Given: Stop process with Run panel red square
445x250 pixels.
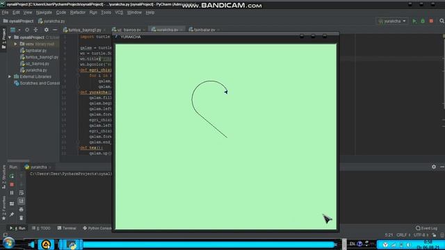Looking at the screenshot, I should 12,185.
